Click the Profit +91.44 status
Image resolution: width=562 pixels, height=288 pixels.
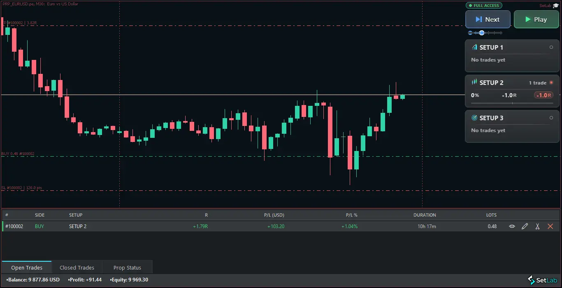[x=85, y=280]
